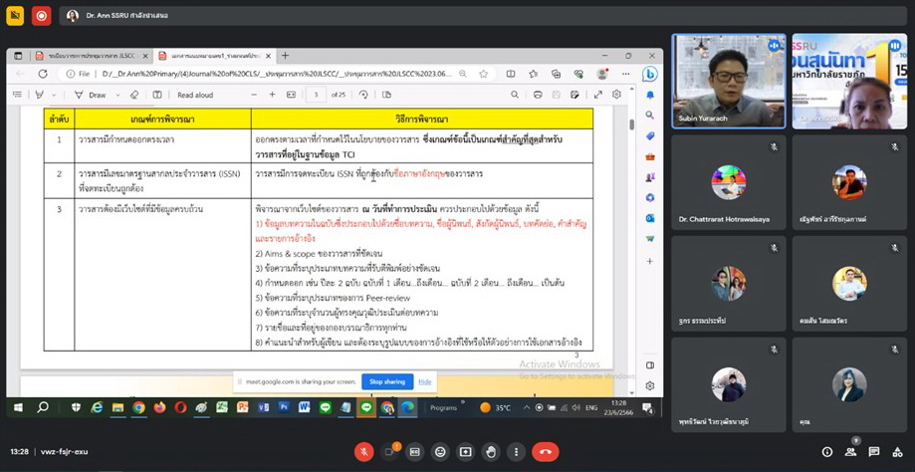Open Meet more options menu

click(x=517, y=452)
